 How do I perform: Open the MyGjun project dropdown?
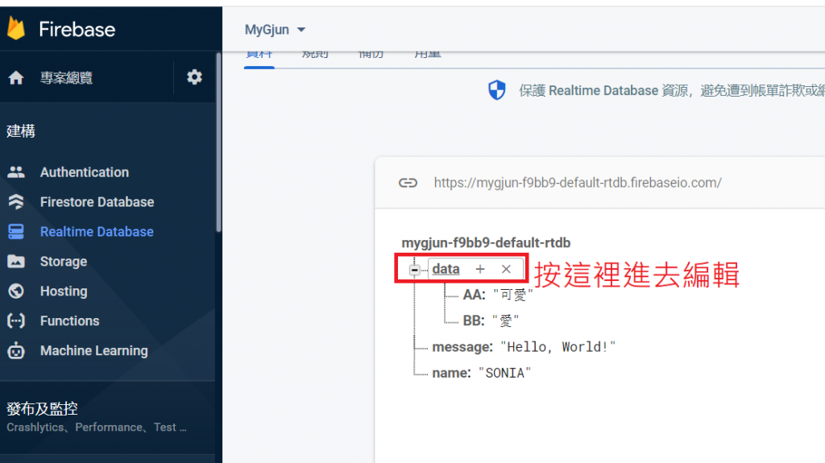275,30
